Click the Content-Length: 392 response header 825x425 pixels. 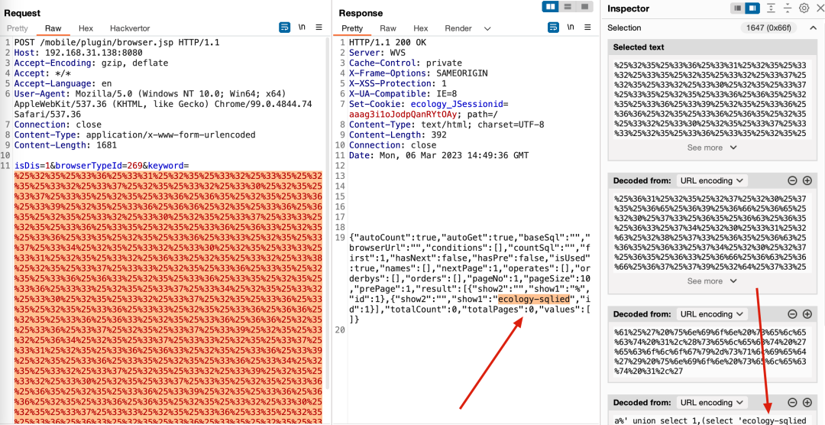tap(398, 135)
